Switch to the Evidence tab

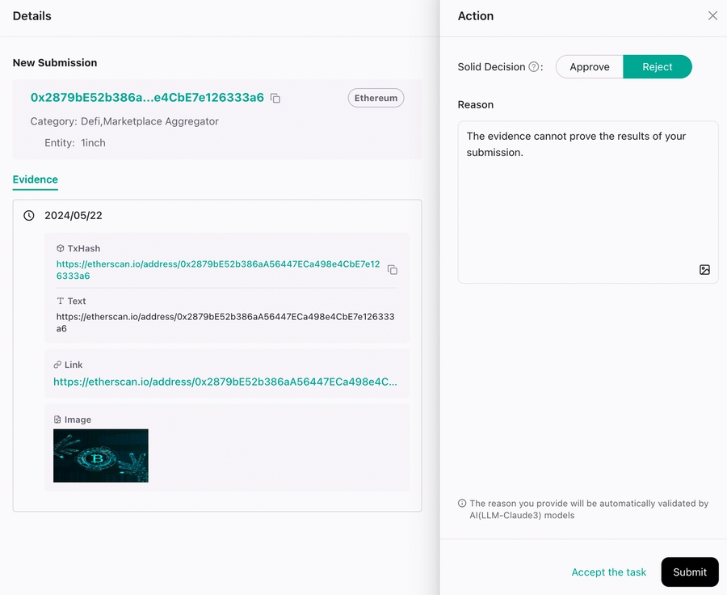tap(35, 179)
